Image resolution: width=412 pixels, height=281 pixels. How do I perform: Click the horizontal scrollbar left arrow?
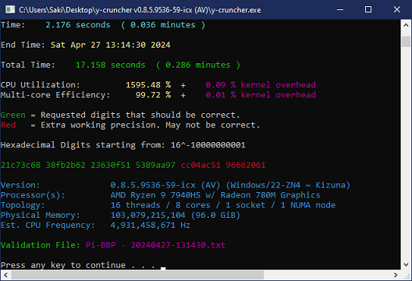(5, 275)
